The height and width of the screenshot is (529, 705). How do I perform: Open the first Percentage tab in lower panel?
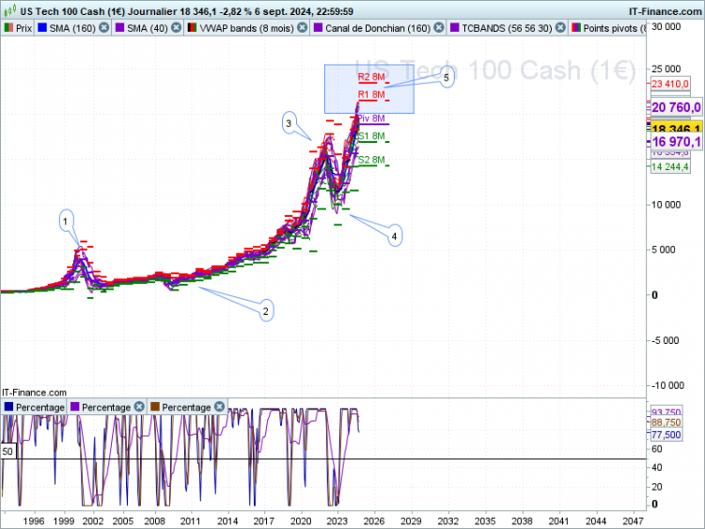point(34,407)
